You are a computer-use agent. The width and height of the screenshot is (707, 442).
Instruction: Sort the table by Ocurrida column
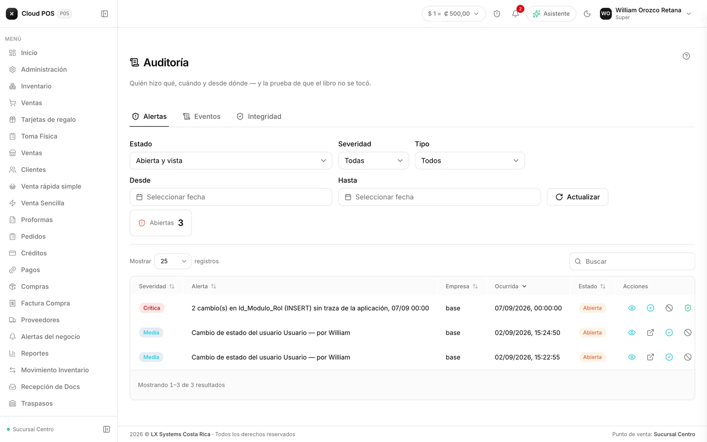click(x=511, y=286)
